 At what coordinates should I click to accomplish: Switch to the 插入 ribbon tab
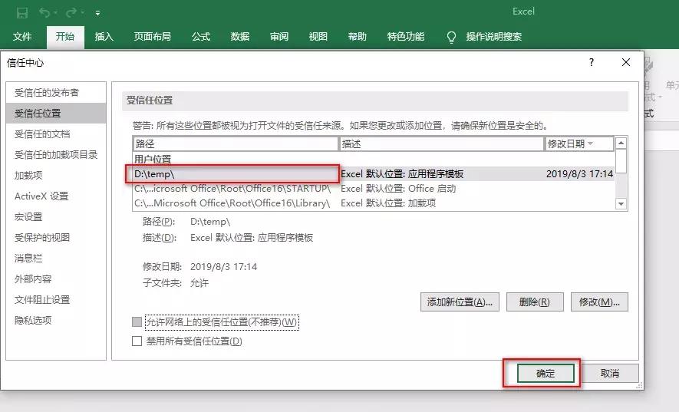pos(104,37)
